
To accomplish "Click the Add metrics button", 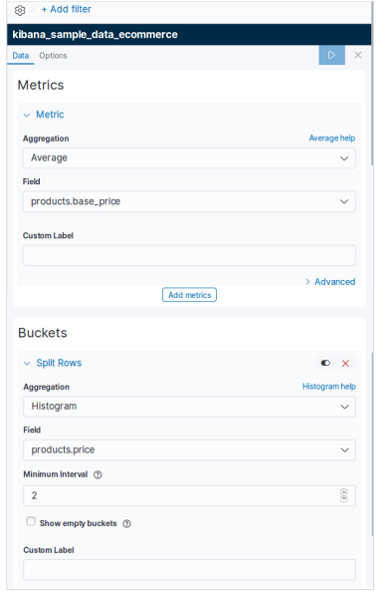I will pos(189,295).
